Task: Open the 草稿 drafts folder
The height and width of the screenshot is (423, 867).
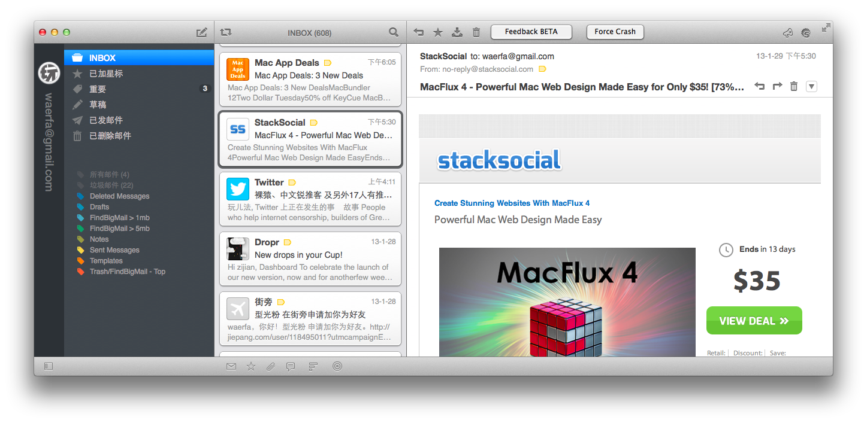Action: click(x=139, y=105)
